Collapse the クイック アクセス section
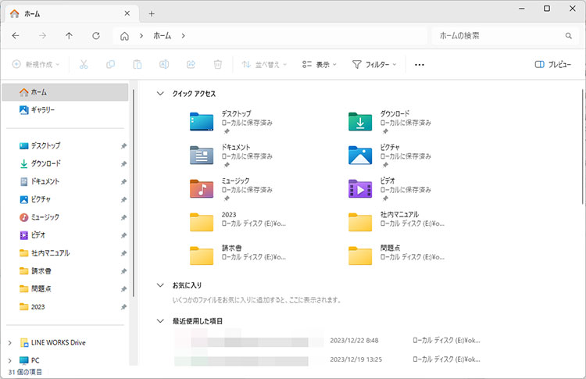This screenshot has width=586, height=379. click(161, 93)
